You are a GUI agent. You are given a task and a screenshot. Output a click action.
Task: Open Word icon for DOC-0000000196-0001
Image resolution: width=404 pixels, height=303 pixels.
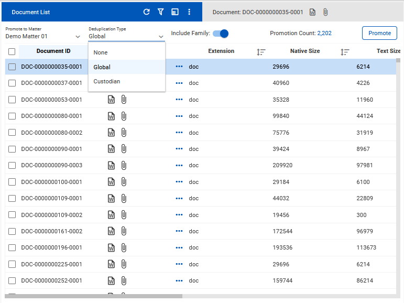[111, 247]
